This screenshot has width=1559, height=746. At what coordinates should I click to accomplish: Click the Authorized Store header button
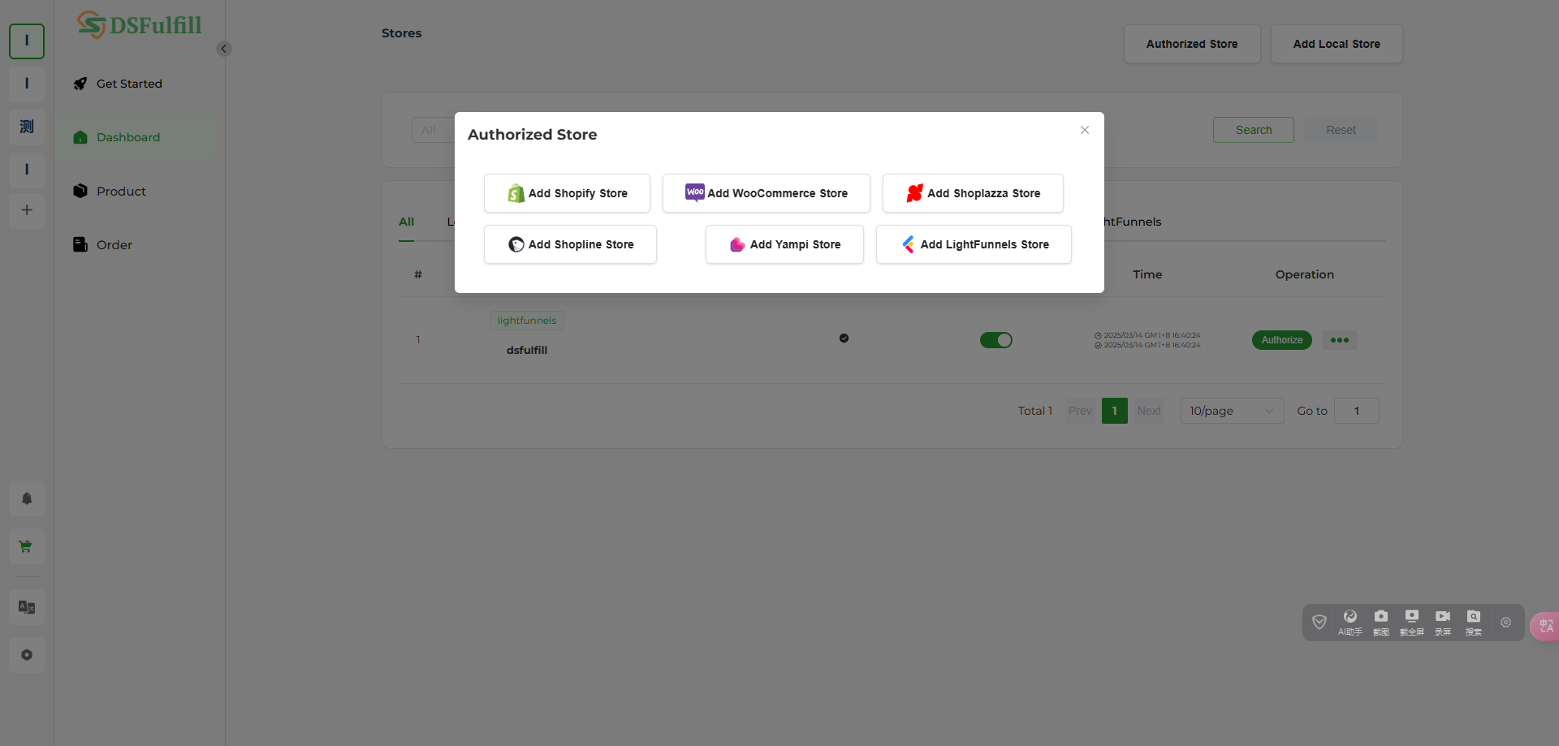(1192, 44)
